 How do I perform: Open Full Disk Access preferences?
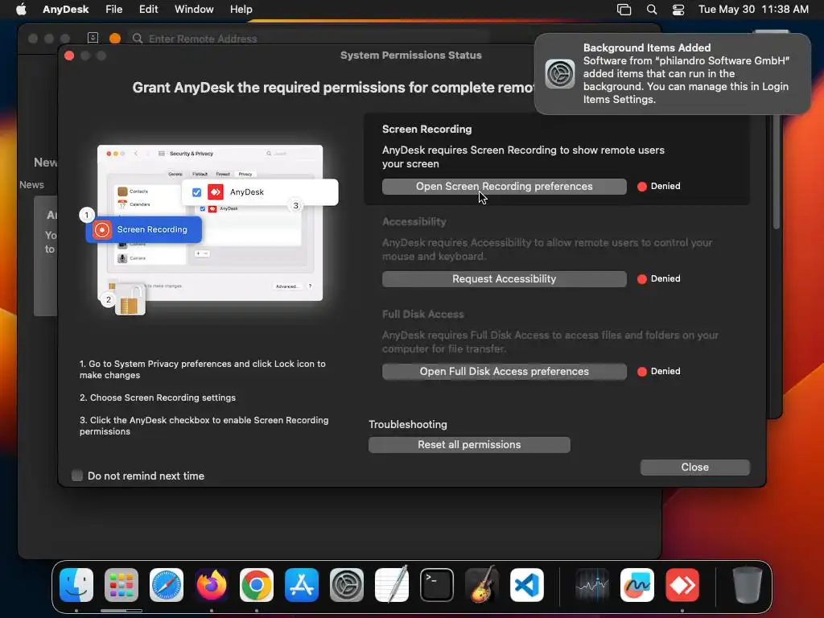tap(505, 372)
